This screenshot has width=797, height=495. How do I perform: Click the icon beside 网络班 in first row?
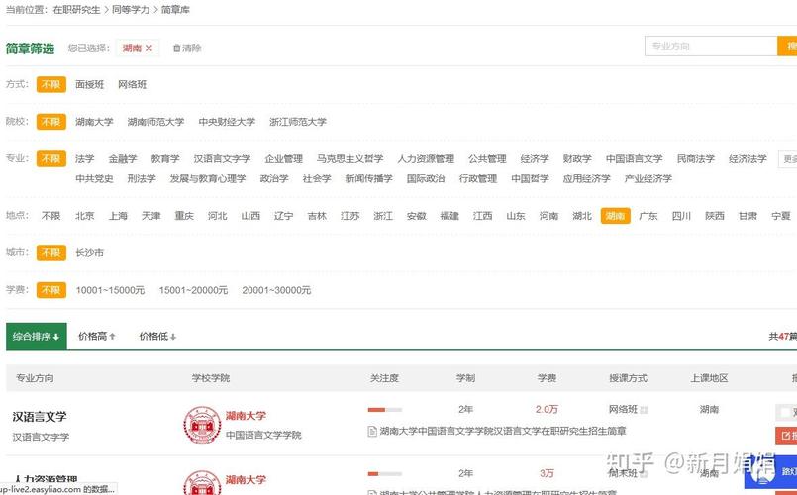(x=644, y=410)
